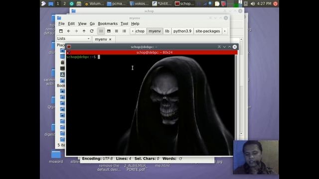
Task: Click the red power button in panel
Action: pos(275,3)
